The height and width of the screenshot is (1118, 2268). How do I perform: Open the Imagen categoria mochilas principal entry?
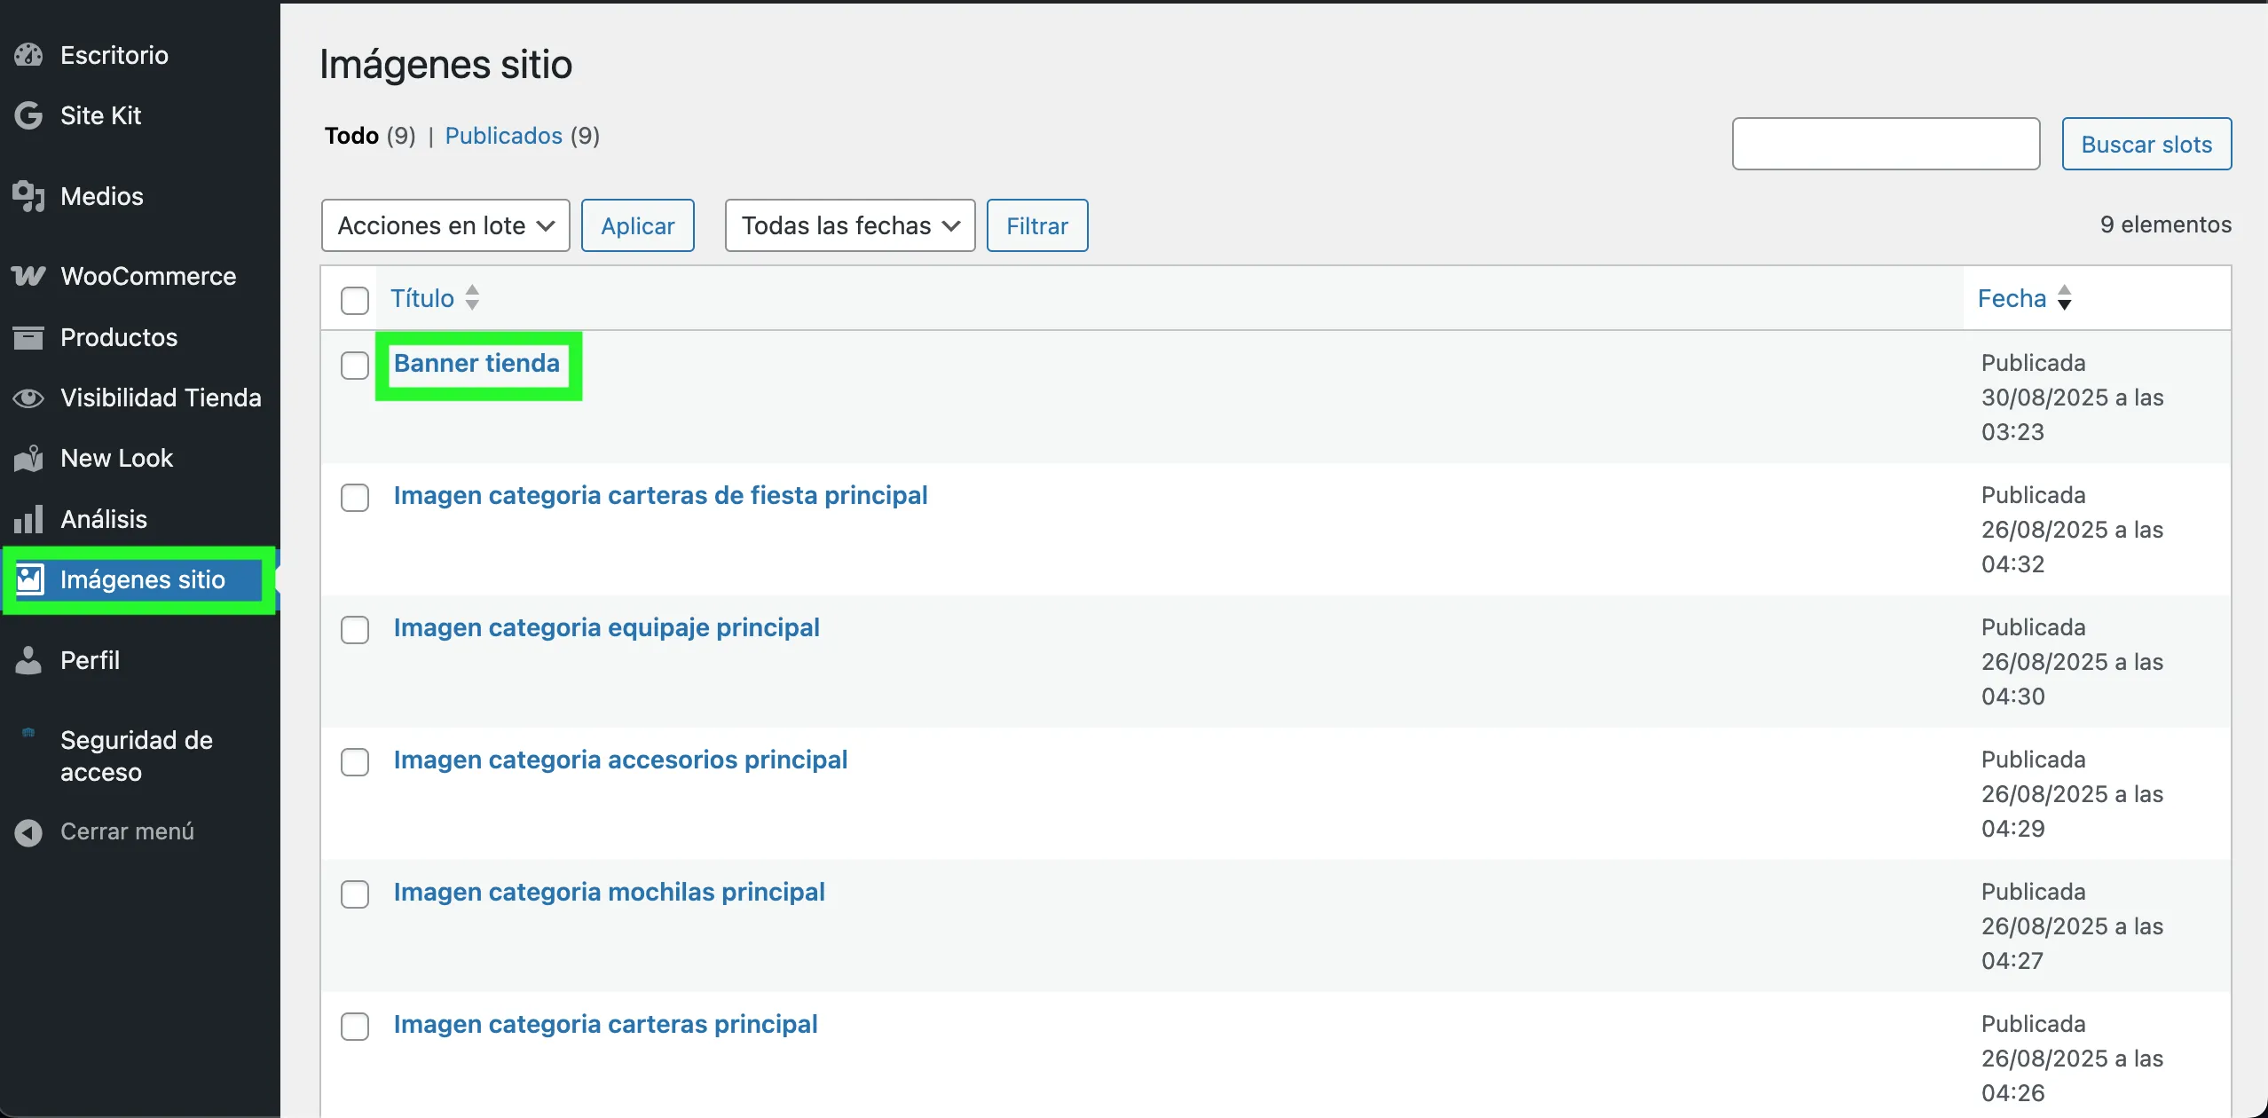click(610, 892)
